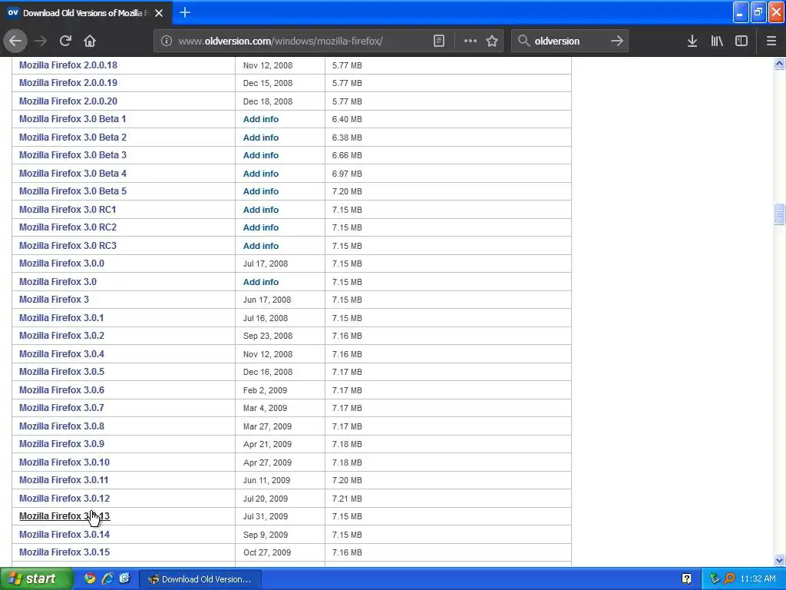Open Mozilla Firefox 3.0.13 link
Image resolution: width=786 pixels, height=590 pixels.
pos(64,516)
